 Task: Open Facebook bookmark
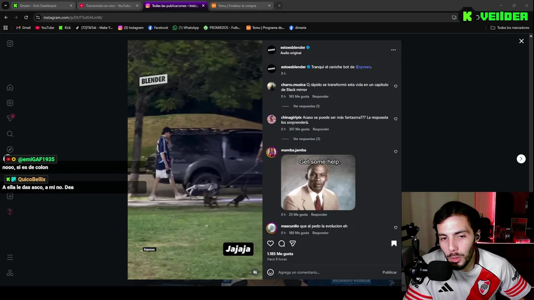click(x=158, y=27)
